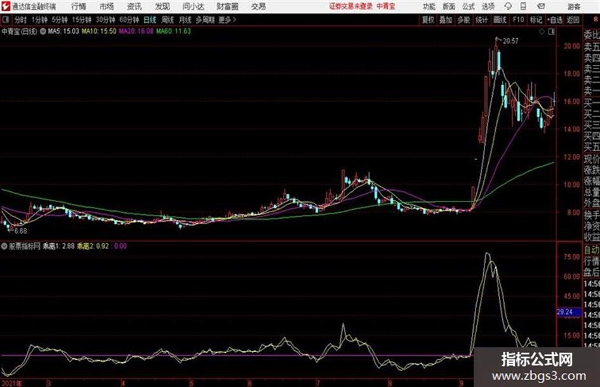
Task: Click the 20.57 high price annotation
Action: click(x=510, y=41)
